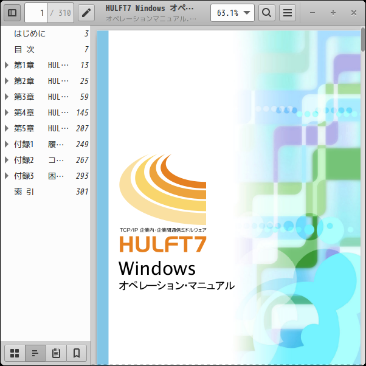Expand the 第4章 outline chapter
Image resolution: width=366 pixels, height=366 pixels.
[7, 112]
